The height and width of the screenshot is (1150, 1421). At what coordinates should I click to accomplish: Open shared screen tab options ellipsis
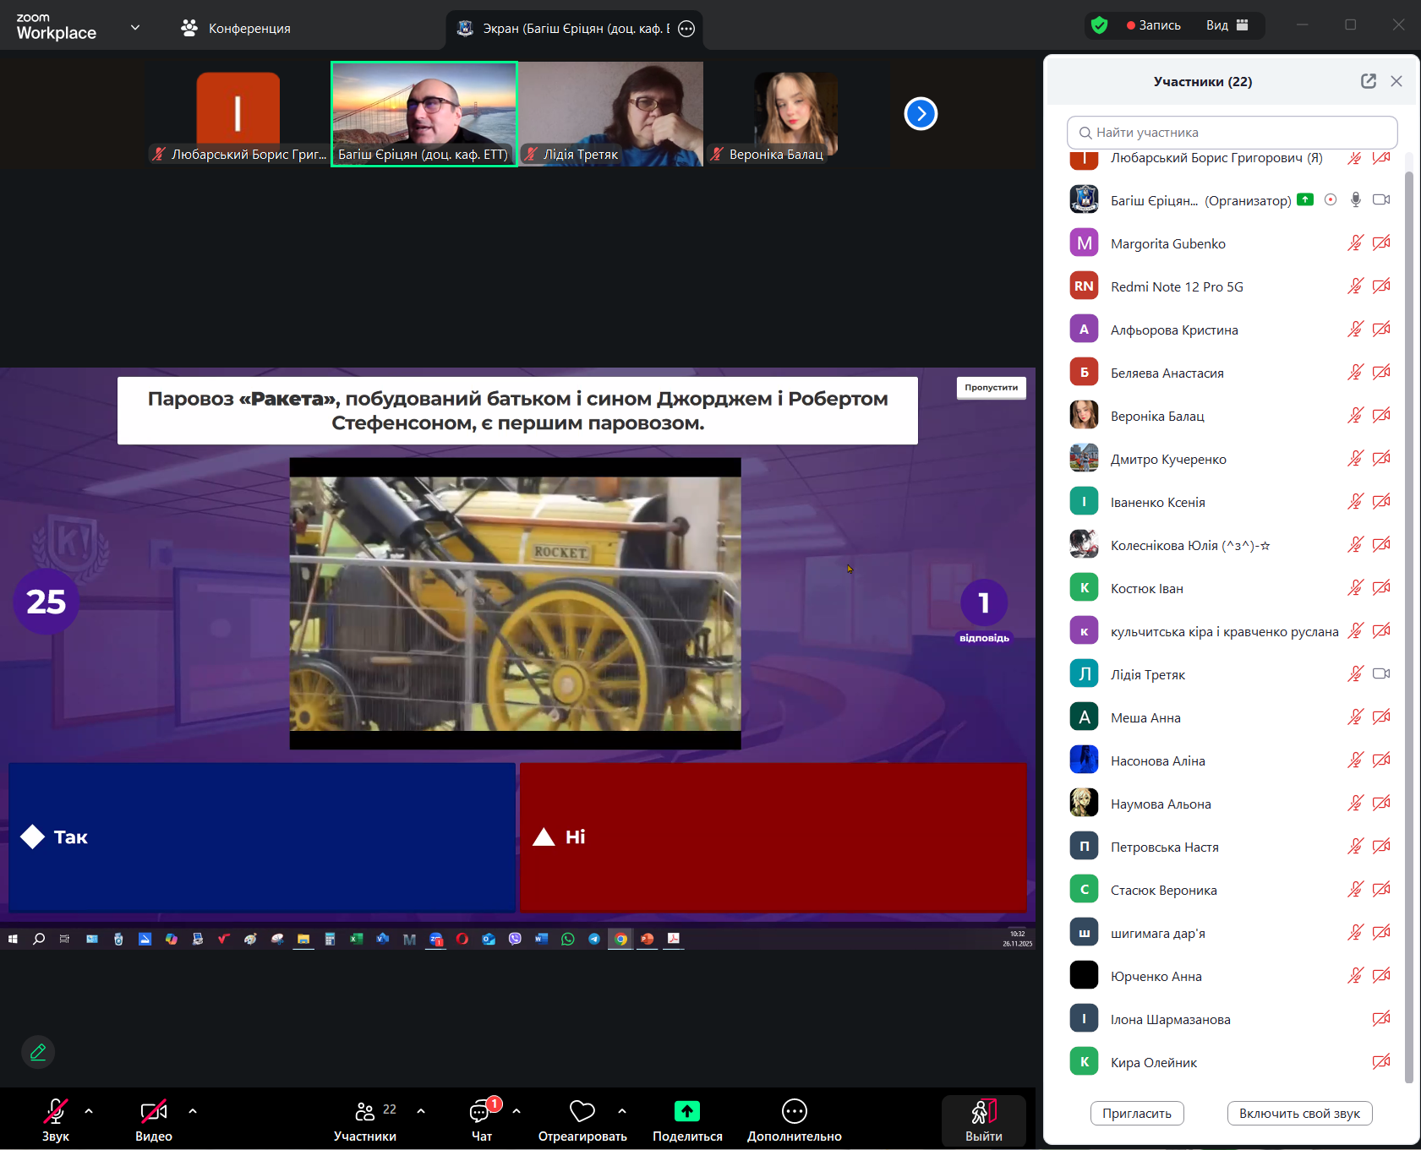tap(686, 29)
